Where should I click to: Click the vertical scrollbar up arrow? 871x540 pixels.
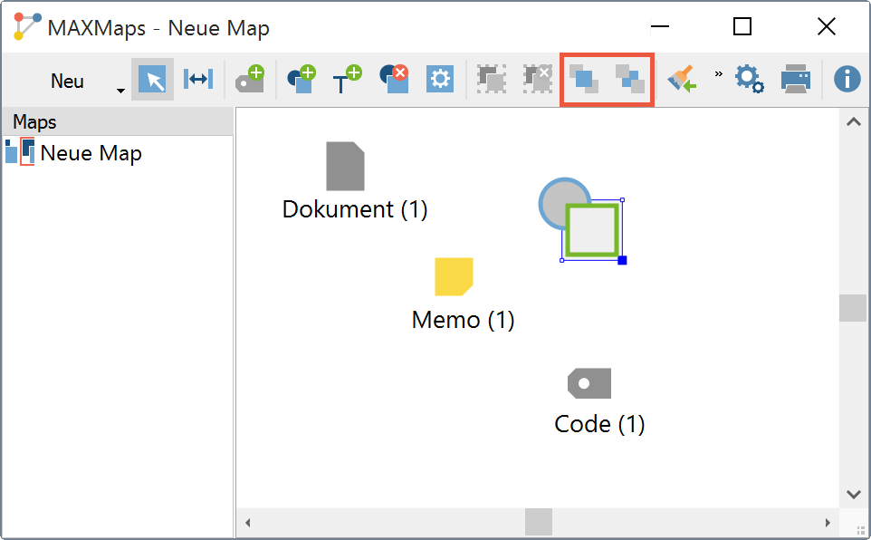pyautogui.click(x=854, y=122)
